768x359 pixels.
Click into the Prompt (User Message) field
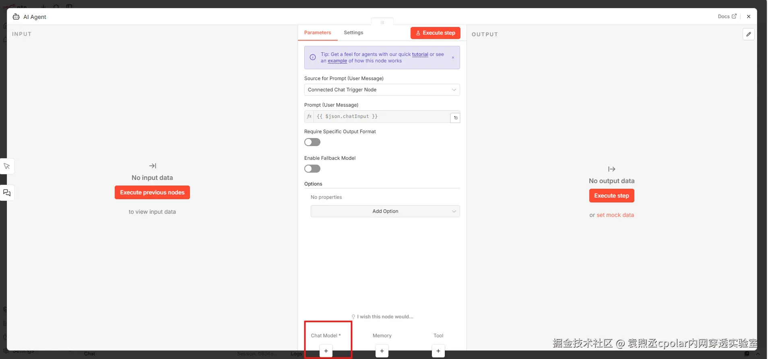[382, 116]
